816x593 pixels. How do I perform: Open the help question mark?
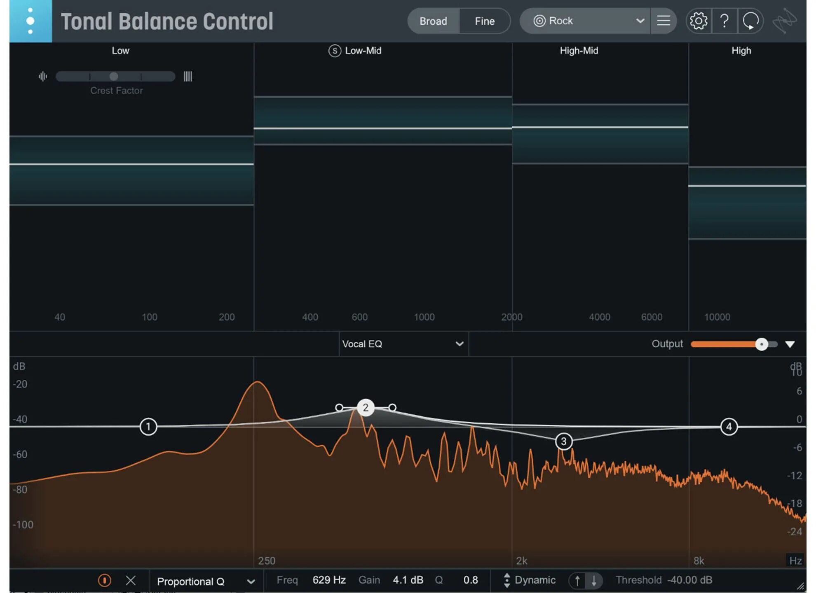[x=725, y=21]
